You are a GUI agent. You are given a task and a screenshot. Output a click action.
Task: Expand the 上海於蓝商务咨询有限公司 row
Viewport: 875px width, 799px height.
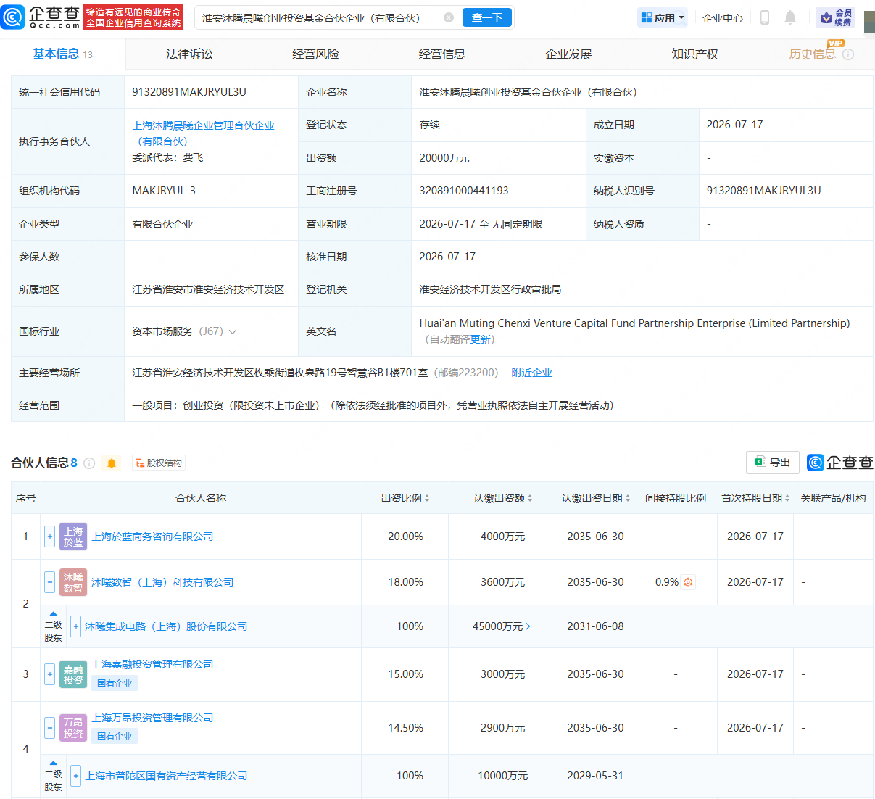[x=49, y=537]
